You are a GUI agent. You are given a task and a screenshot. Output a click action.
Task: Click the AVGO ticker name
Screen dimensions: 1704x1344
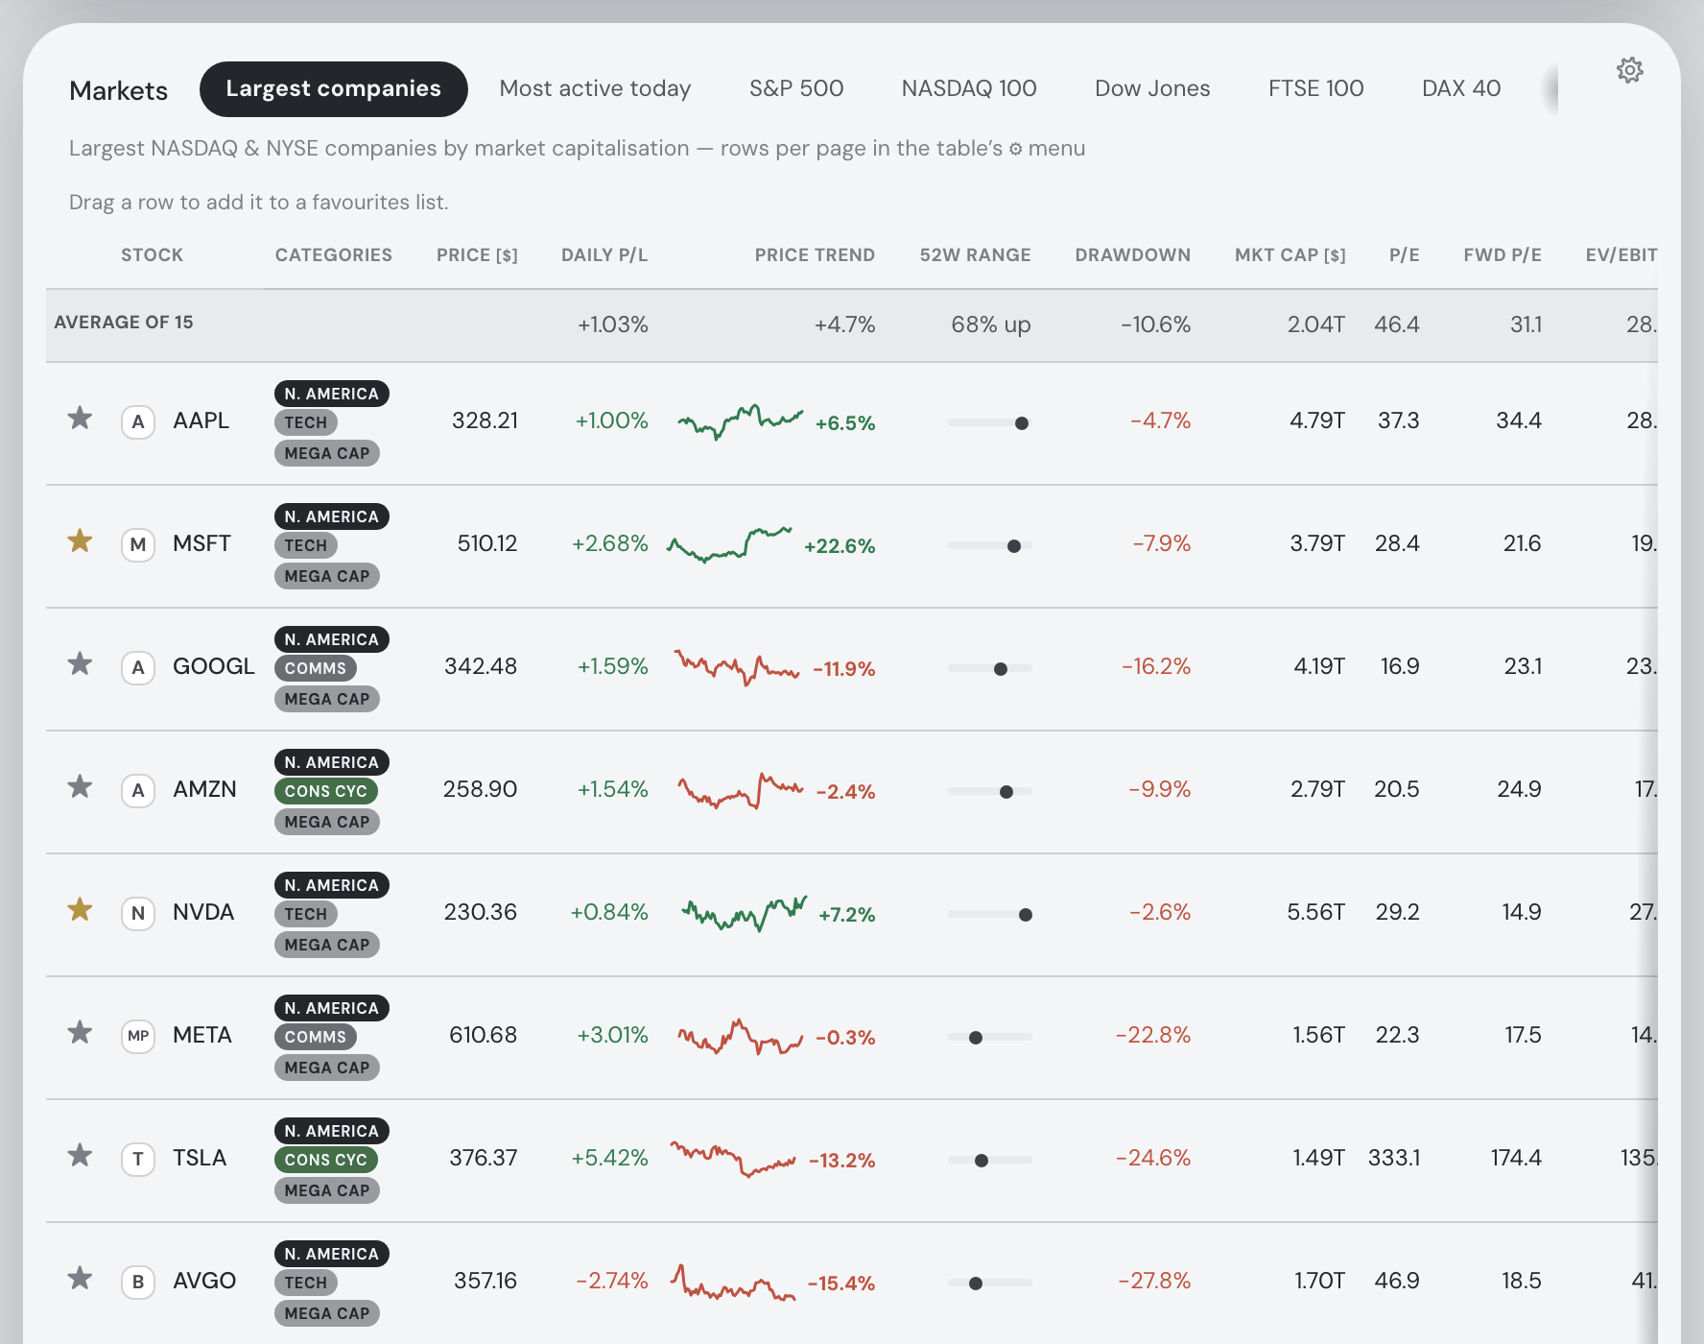204,1281
